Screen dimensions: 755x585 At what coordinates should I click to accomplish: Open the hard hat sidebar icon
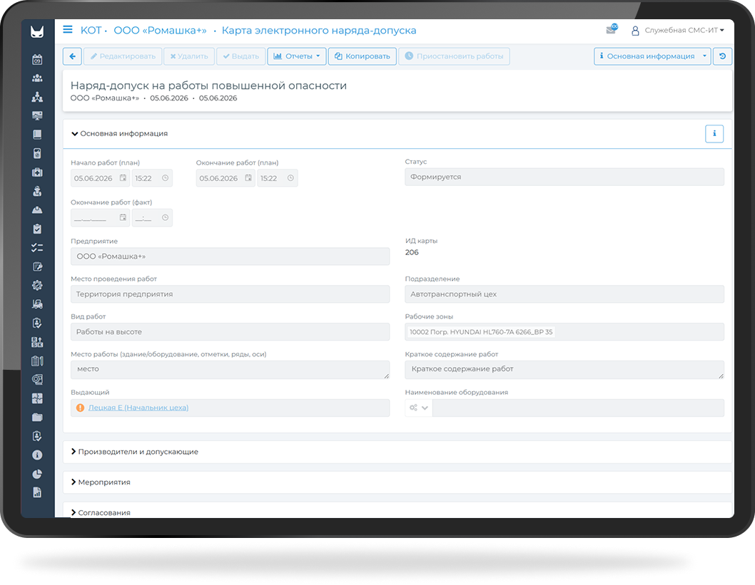(x=37, y=210)
